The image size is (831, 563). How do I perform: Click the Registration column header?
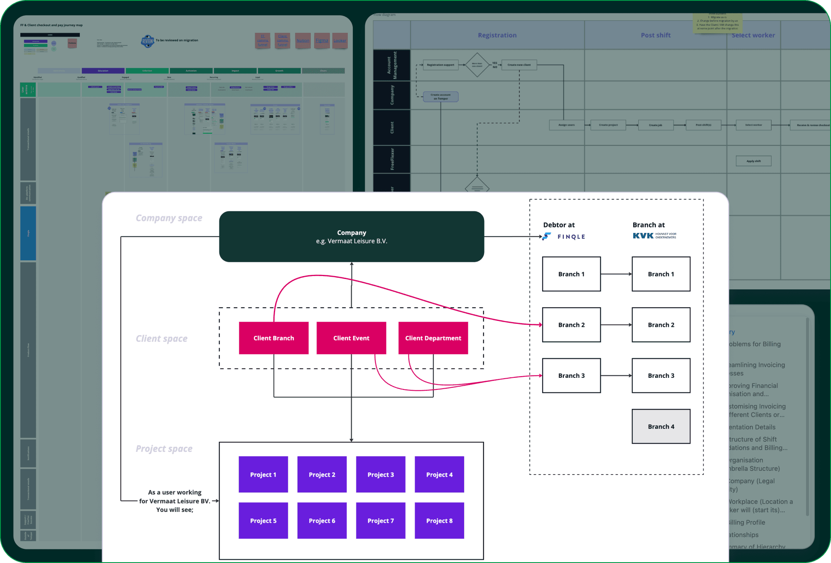click(x=497, y=35)
